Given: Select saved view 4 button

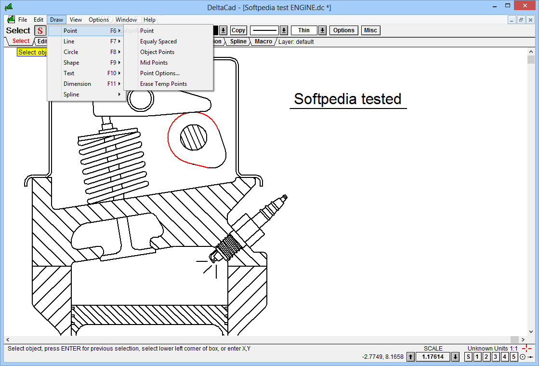Looking at the screenshot, I should pyautogui.click(x=505, y=357).
